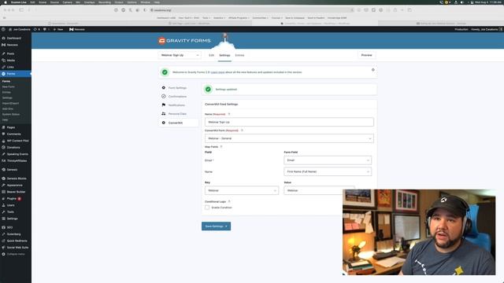Click the Nexcess item in admin bar
This screenshot has height=283, width=504.
[77, 29]
